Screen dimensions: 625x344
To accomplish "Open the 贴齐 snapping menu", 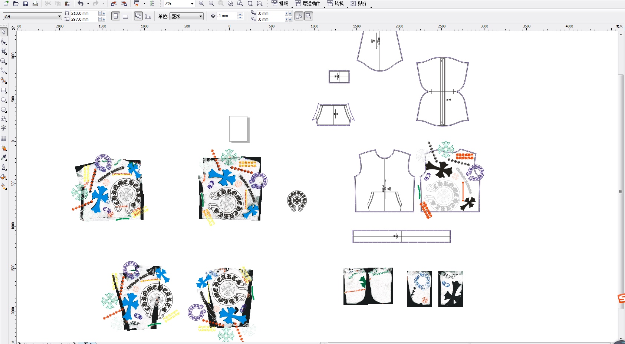I will (x=359, y=4).
